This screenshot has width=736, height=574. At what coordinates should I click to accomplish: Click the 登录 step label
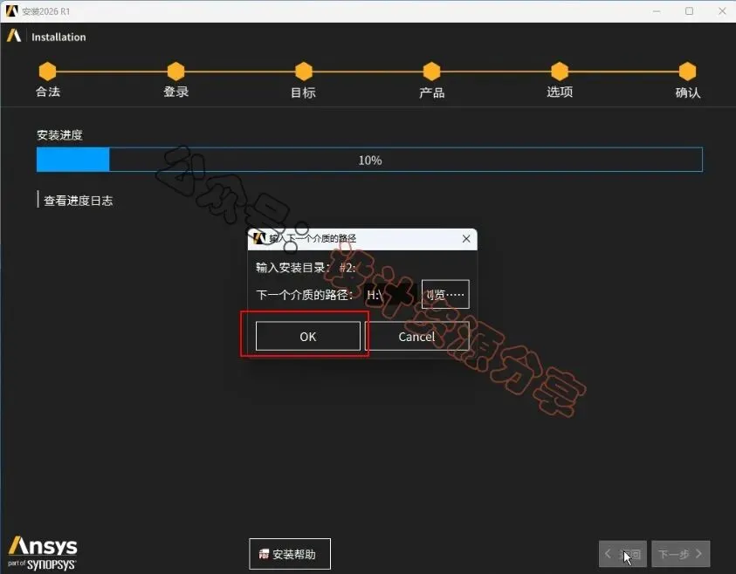176,92
